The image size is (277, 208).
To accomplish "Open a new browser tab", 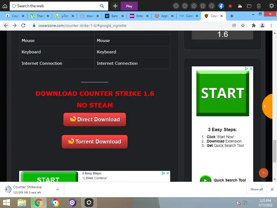I will click(232, 16).
